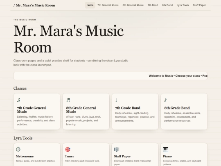Click 'Explore pitches, scales, and keyboard patterns' text

click(182, 163)
